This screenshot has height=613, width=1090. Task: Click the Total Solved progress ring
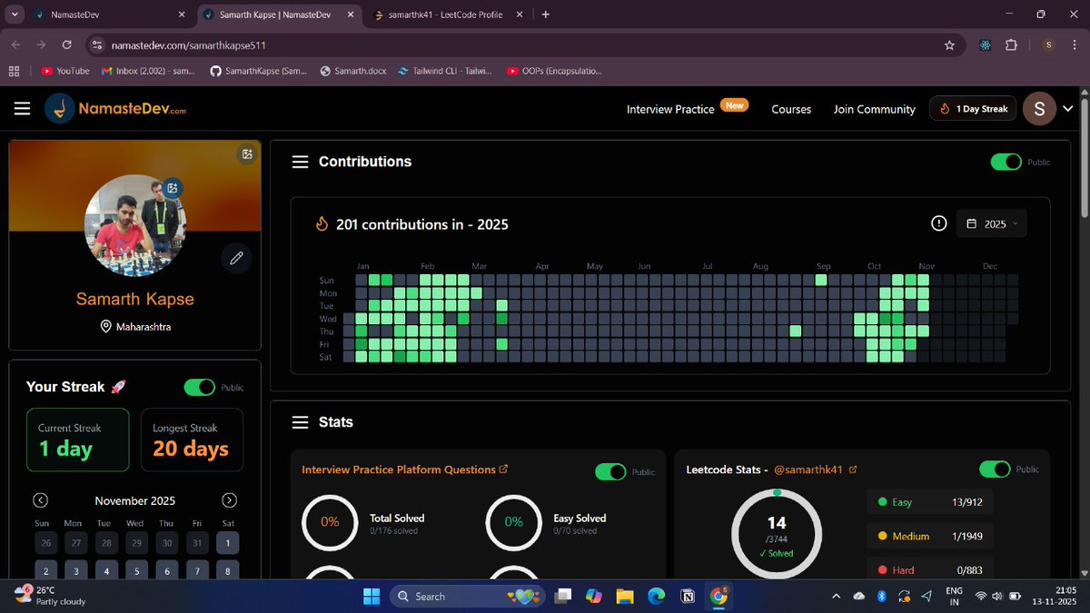coord(329,523)
